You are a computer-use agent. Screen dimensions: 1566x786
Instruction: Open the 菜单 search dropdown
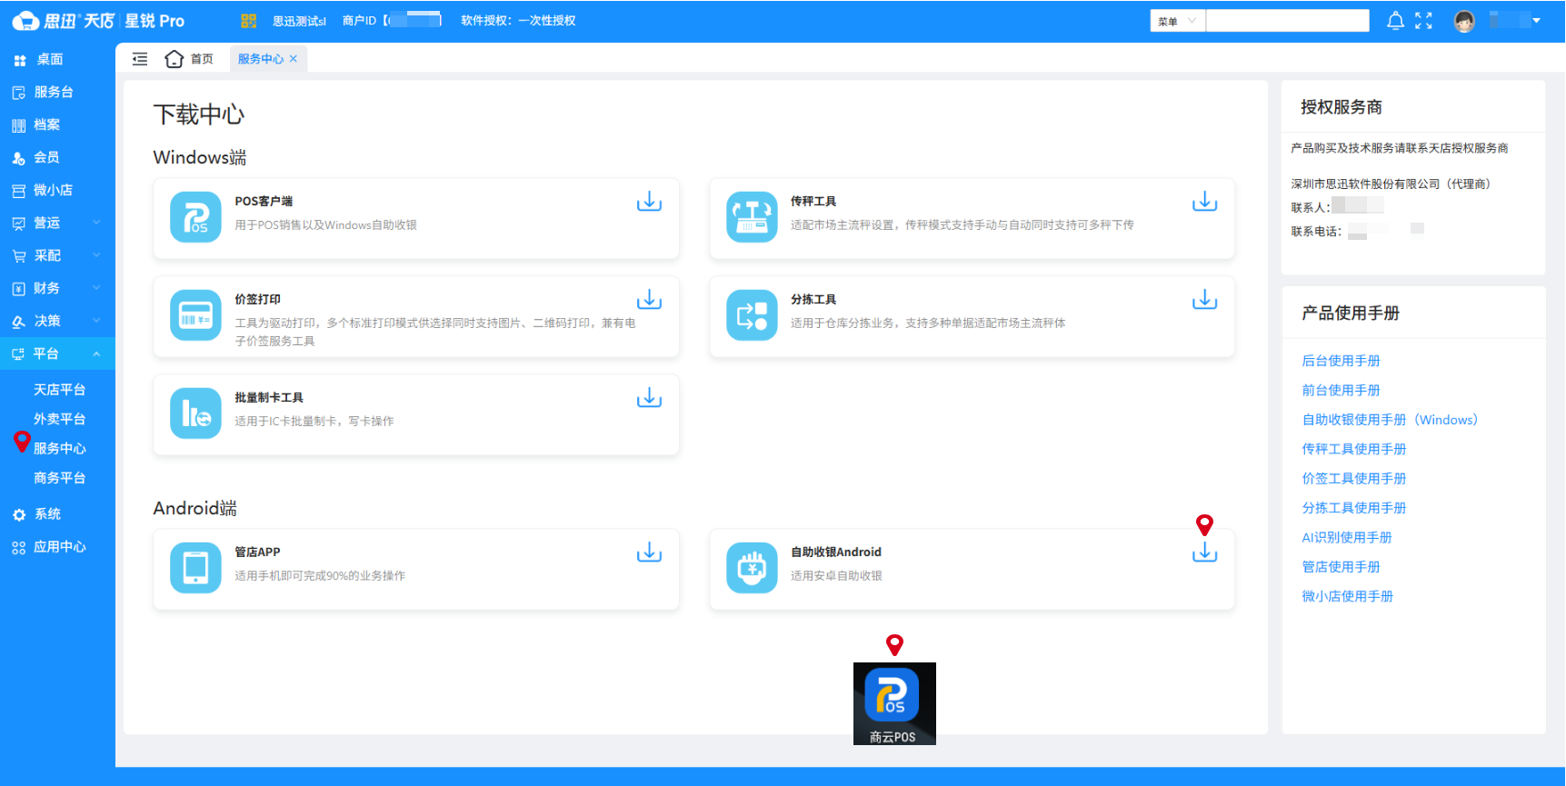(1177, 21)
